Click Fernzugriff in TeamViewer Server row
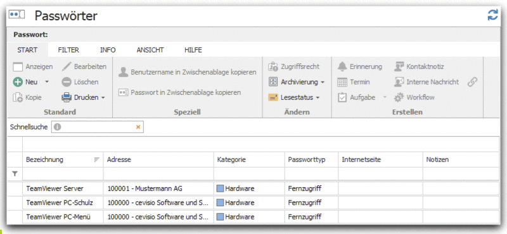 305,188
